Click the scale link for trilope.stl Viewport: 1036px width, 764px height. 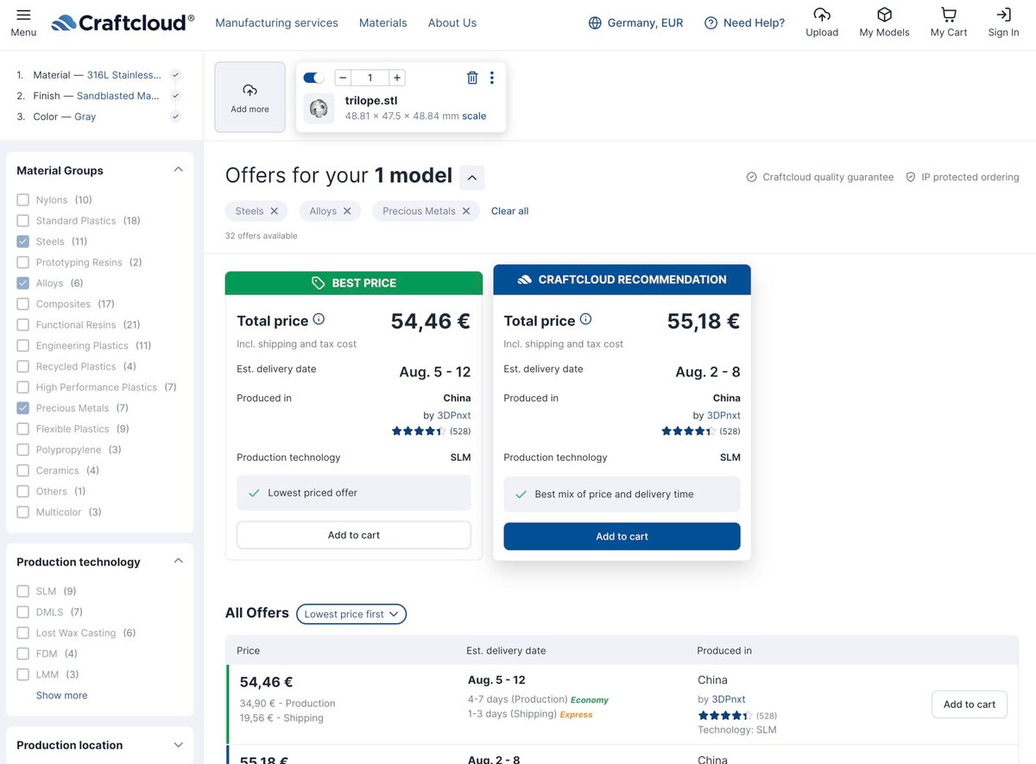pos(474,116)
